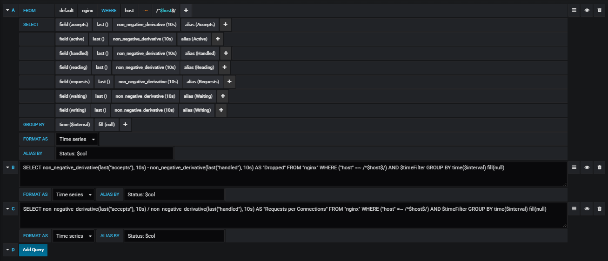Click the field (active) segment
Image resolution: width=608 pixels, height=261 pixels.
[72, 39]
